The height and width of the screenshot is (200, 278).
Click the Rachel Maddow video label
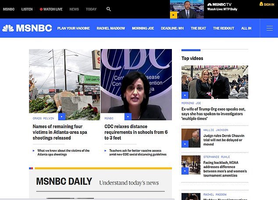[215, 194]
